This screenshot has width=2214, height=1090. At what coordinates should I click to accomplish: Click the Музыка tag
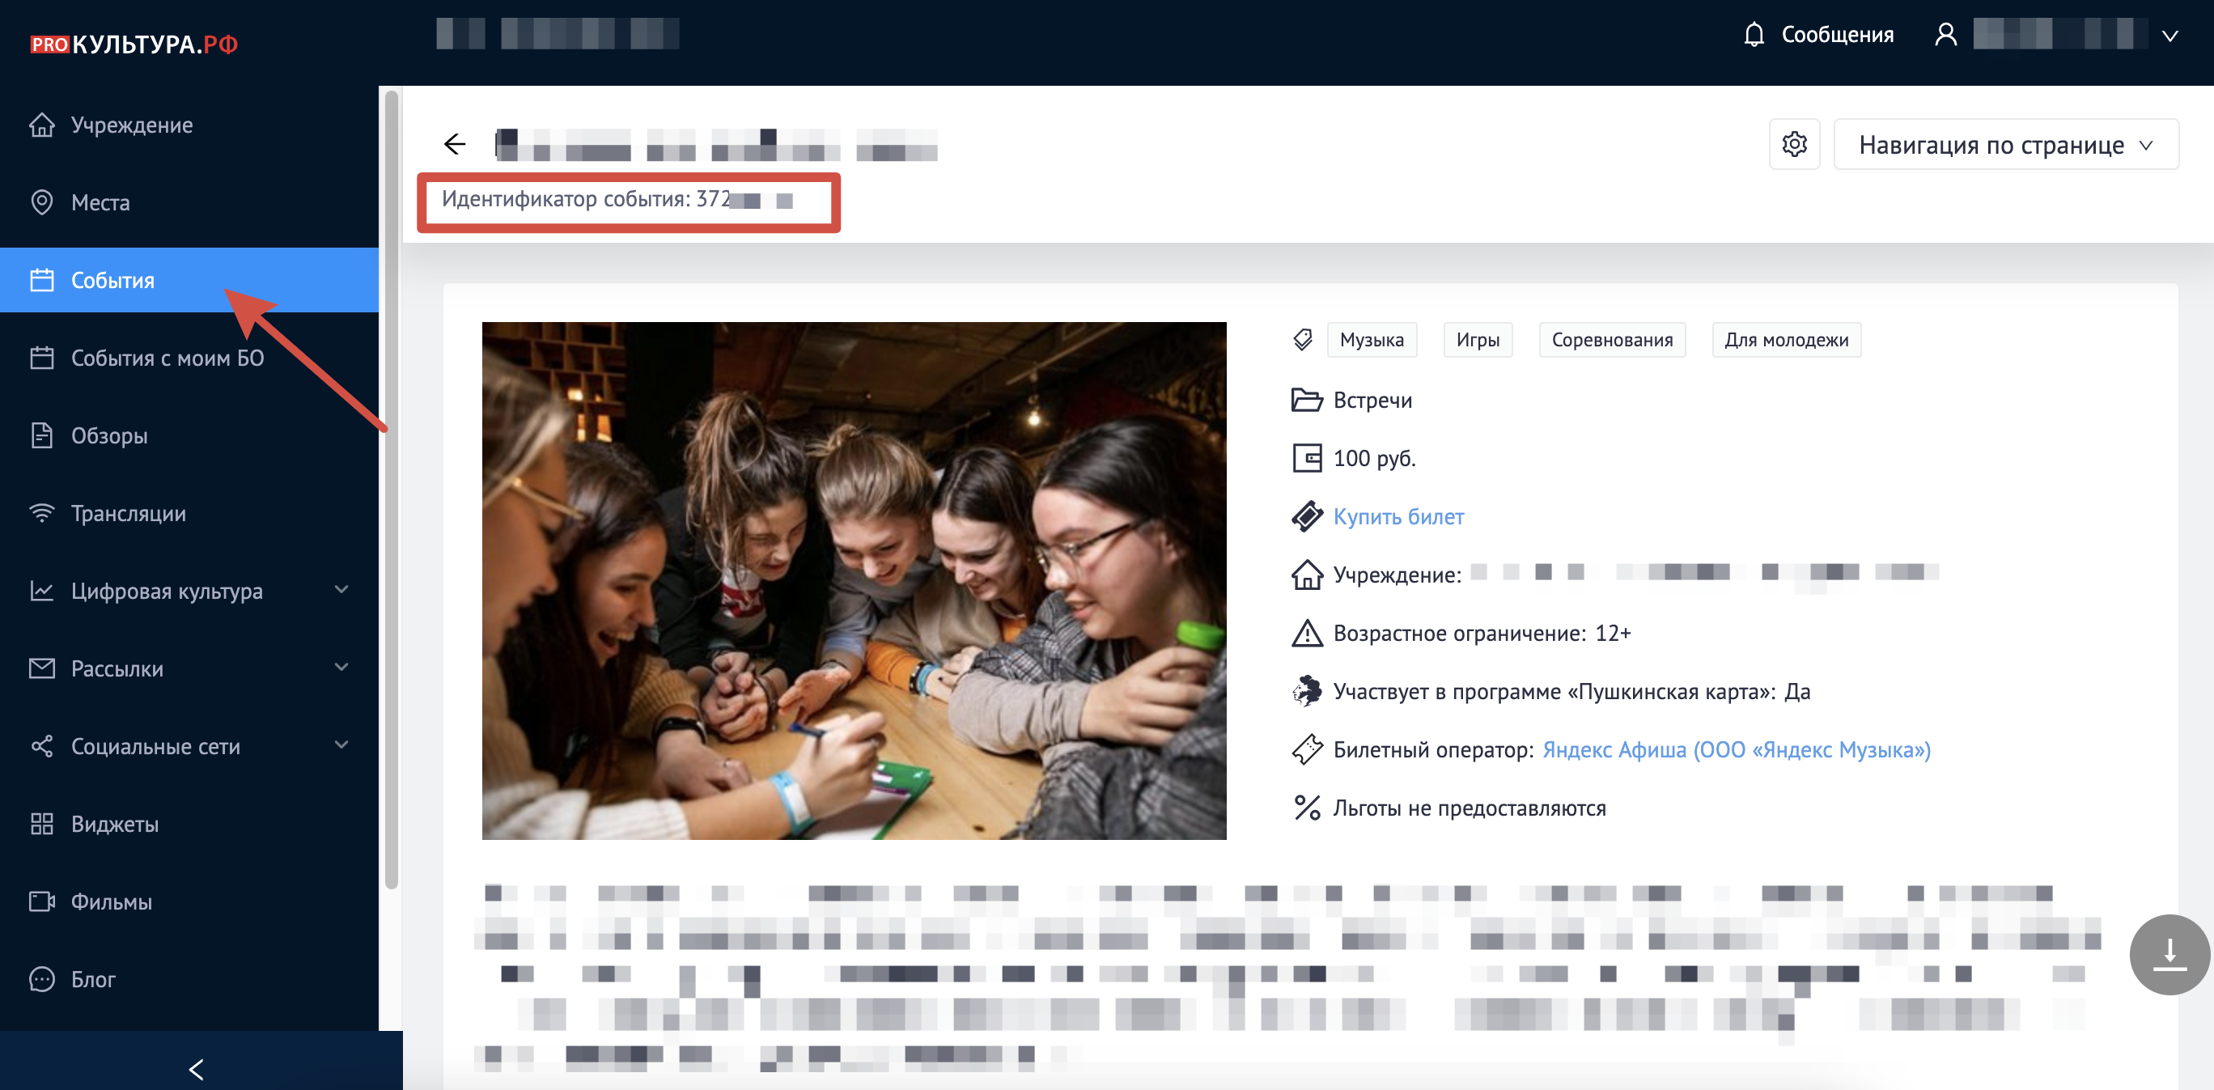pyautogui.click(x=1371, y=340)
